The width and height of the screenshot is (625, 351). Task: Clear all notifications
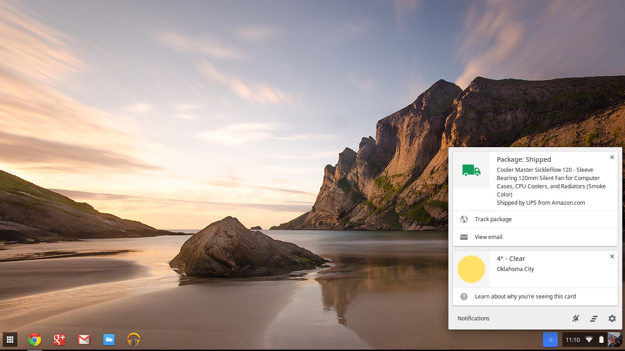593,319
